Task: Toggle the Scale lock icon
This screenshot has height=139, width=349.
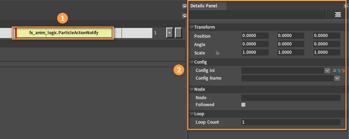Action: coord(217,53)
